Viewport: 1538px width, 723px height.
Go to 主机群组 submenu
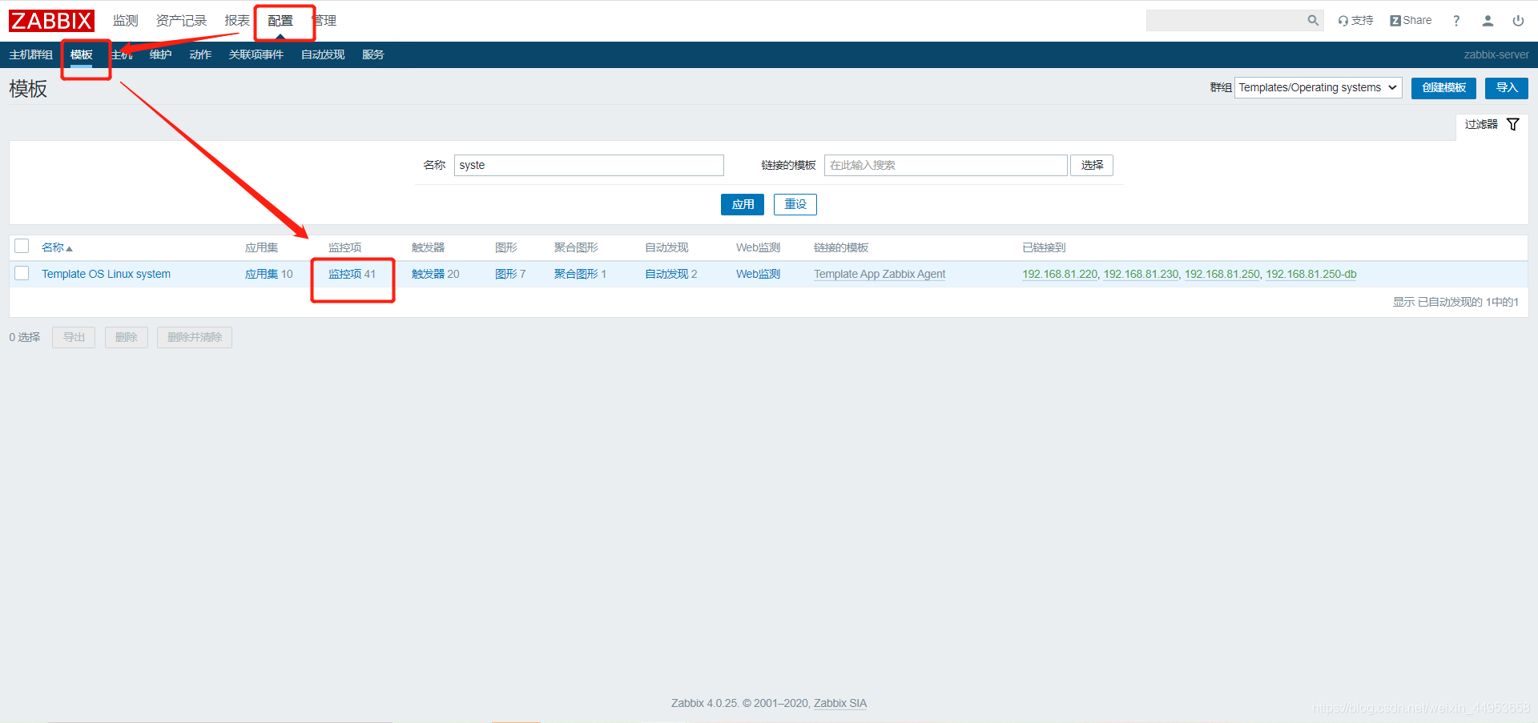point(31,54)
